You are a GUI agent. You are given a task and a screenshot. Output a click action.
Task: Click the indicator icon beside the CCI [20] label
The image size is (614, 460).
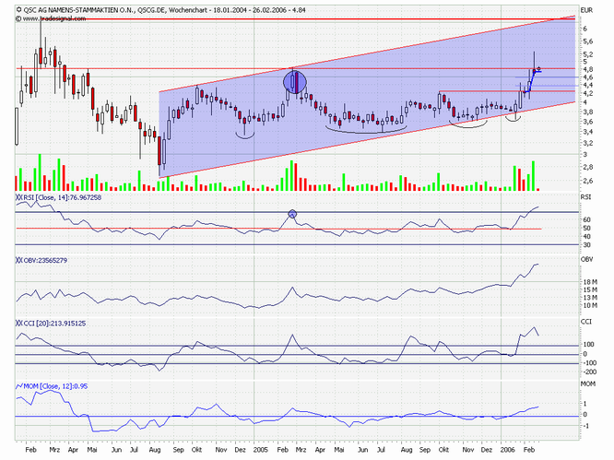coord(18,324)
